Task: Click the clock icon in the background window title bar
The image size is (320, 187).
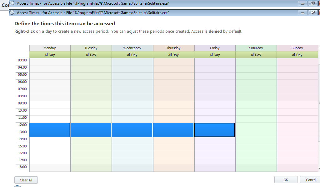Action: coord(12,3)
